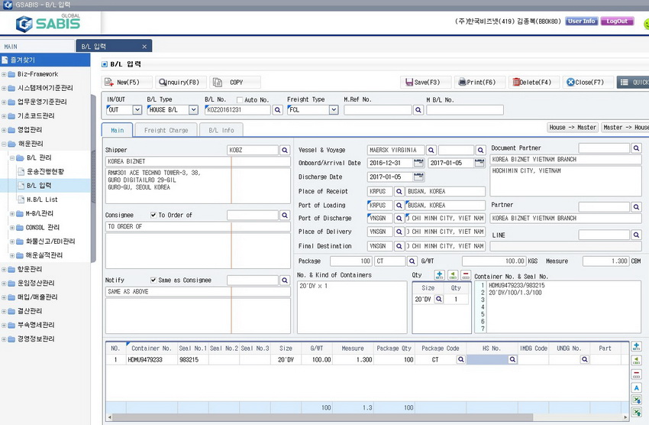
Task: Uncheck the Same as Consignee checkbox
Action: pos(154,280)
